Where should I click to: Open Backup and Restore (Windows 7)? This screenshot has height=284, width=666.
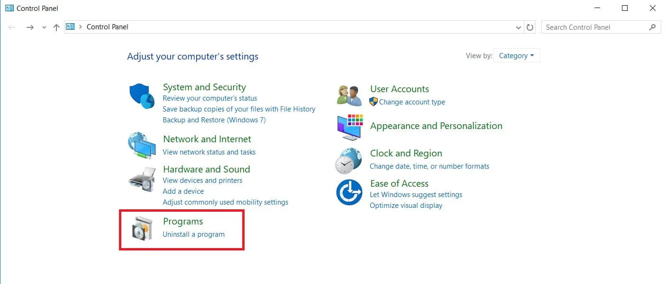pos(214,120)
